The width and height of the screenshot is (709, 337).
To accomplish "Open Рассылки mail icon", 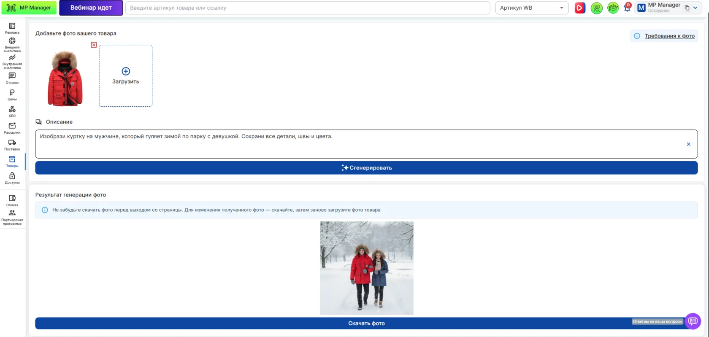I will pos(12,128).
